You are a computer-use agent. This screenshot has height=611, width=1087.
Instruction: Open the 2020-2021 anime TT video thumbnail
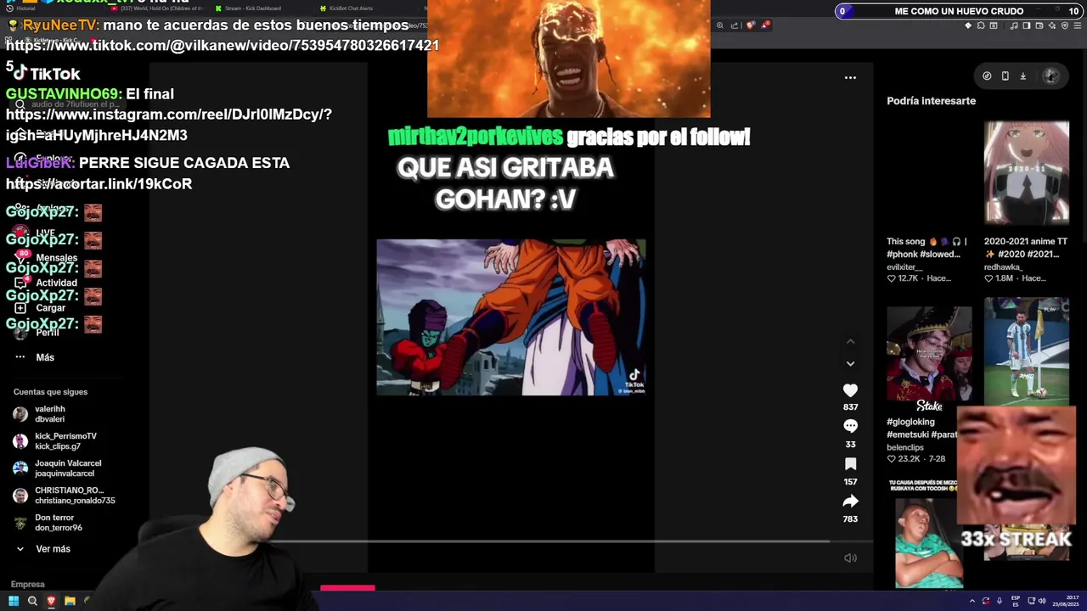(1026, 172)
